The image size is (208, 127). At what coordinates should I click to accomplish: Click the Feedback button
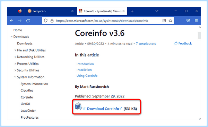pos(183,43)
